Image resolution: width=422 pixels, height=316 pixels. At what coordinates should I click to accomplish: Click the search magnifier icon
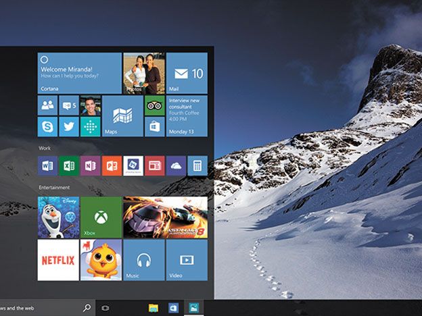pos(87,308)
